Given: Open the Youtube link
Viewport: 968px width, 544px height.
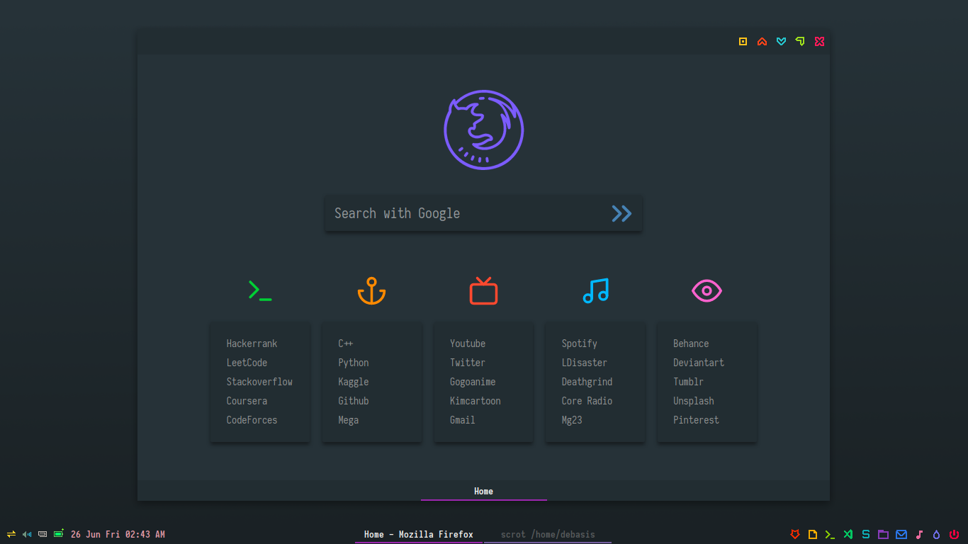Looking at the screenshot, I should (468, 344).
